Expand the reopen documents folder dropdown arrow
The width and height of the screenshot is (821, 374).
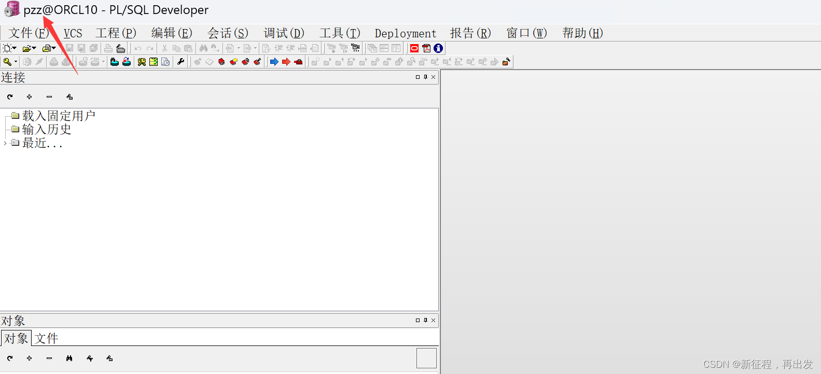(54, 48)
